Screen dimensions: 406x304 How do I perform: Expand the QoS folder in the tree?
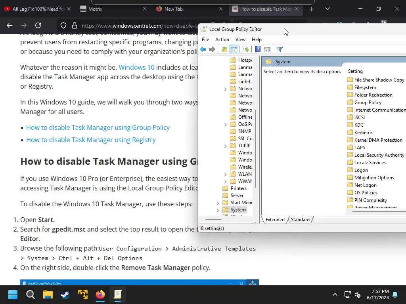point(225,125)
